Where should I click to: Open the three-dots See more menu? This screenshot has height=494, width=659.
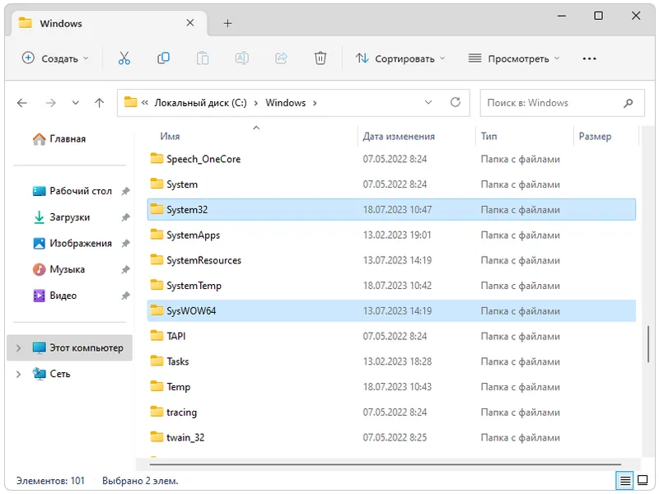coord(589,58)
